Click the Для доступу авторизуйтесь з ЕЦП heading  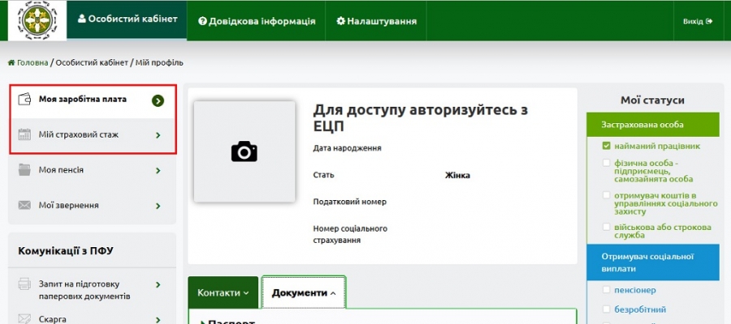(421, 118)
